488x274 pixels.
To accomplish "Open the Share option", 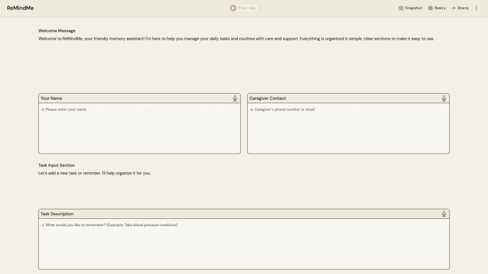I will 459,8.
